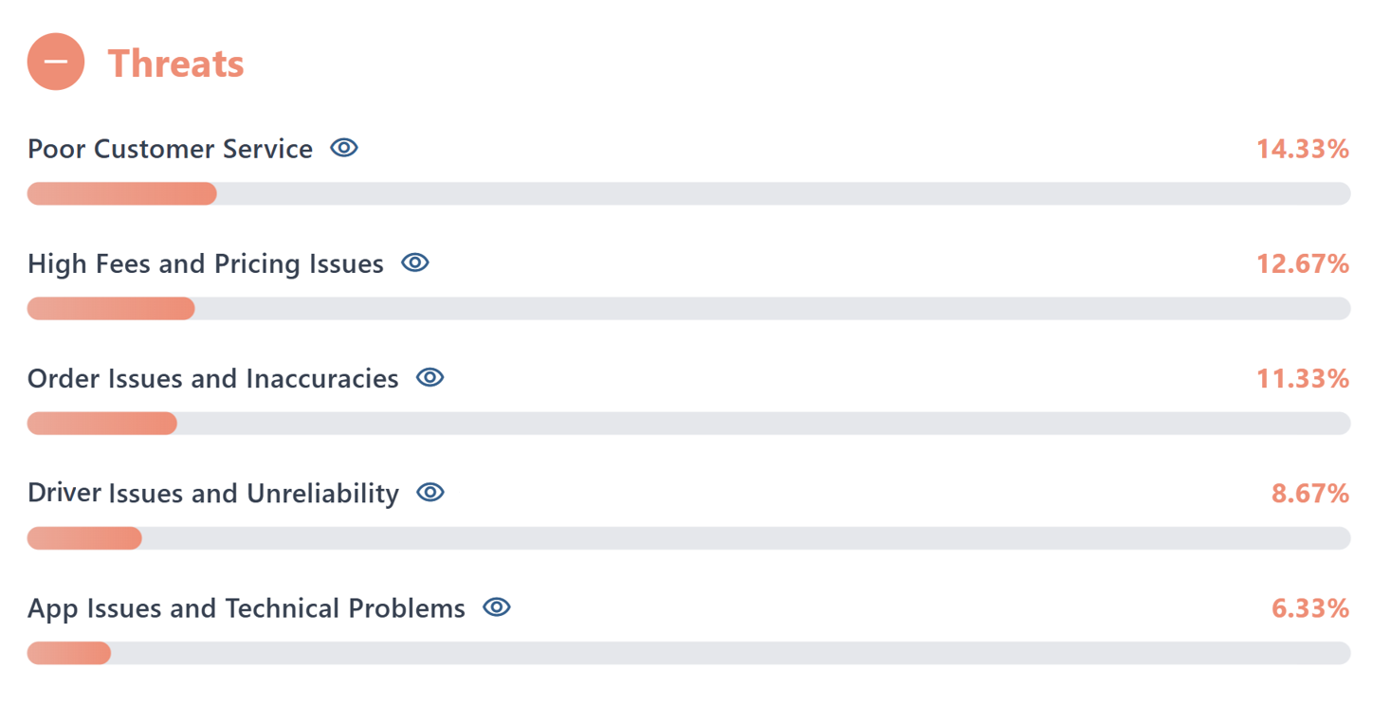The image size is (1390, 723).
Task: Click eye icon beside Poor Customer Service
Action: coord(344,148)
